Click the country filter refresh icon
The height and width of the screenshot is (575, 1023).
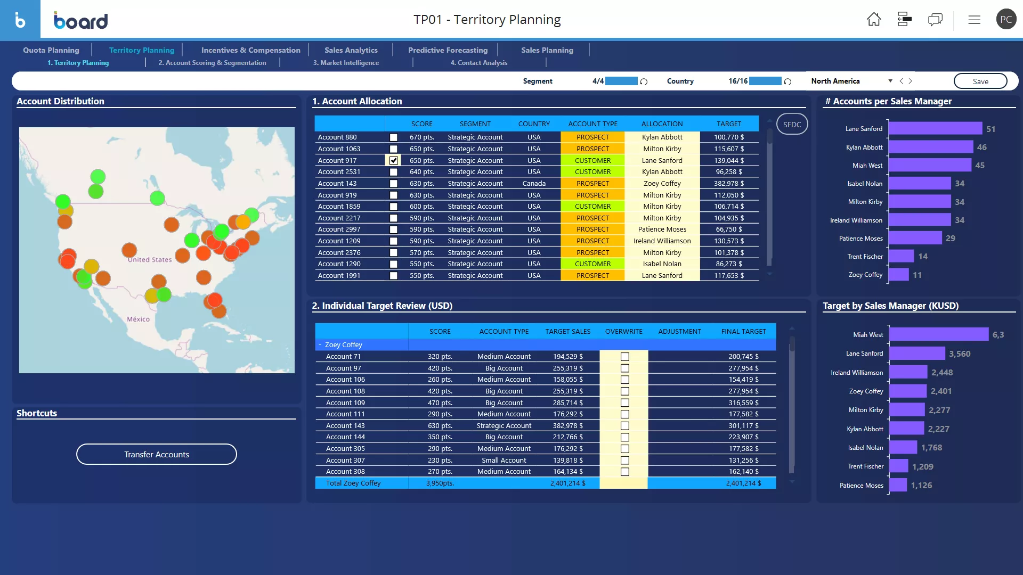coord(787,81)
